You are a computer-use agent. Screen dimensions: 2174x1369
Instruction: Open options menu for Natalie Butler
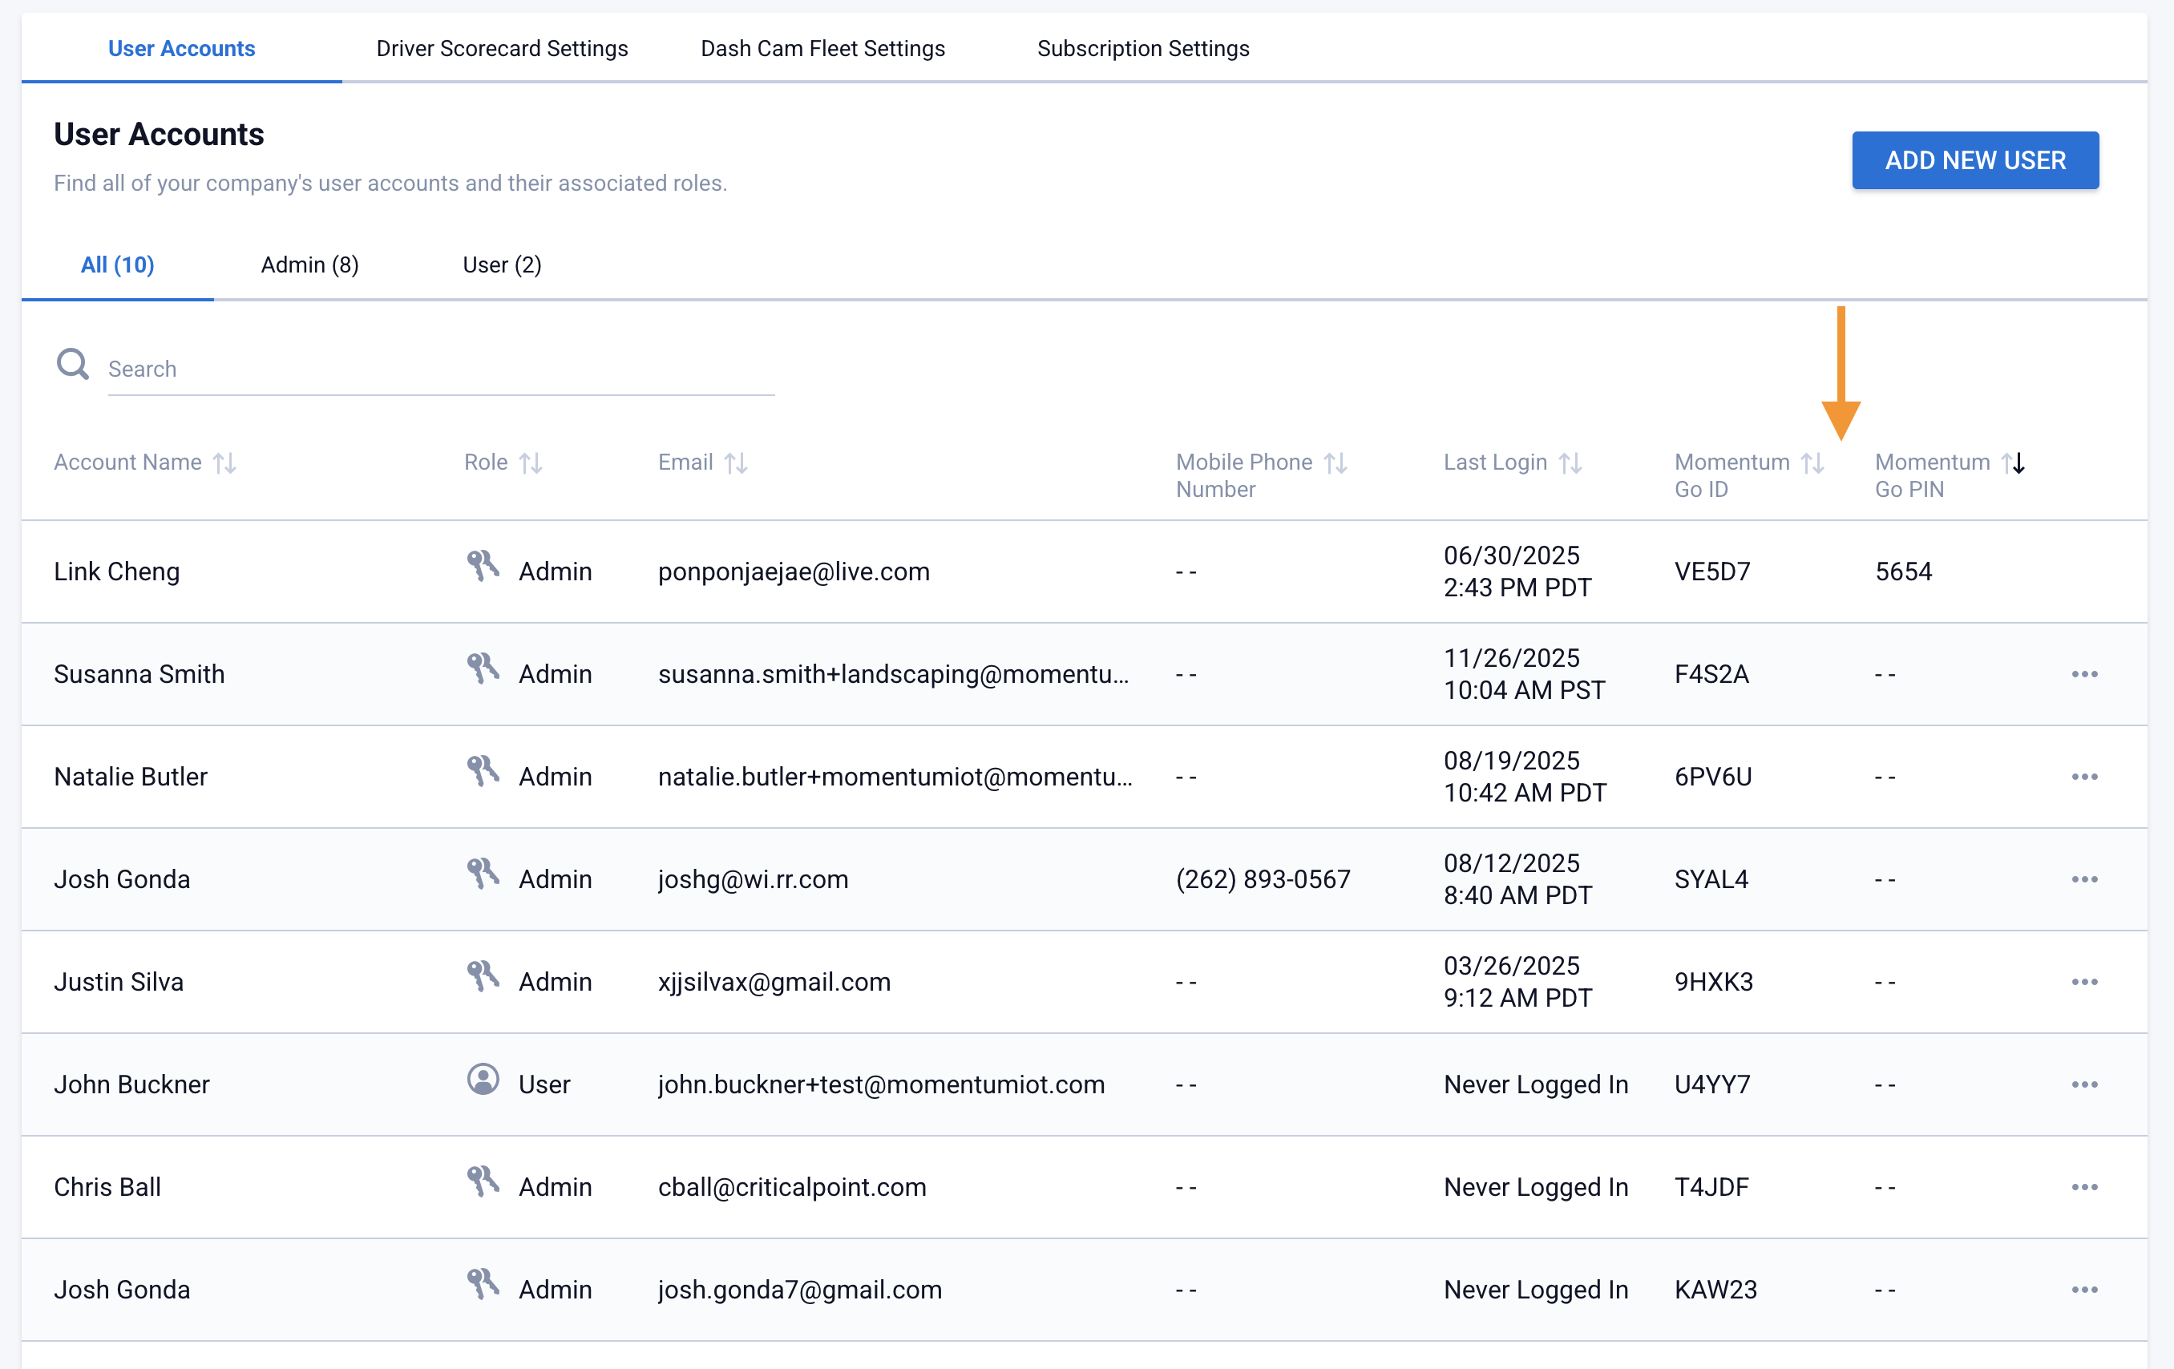[2083, 777]
